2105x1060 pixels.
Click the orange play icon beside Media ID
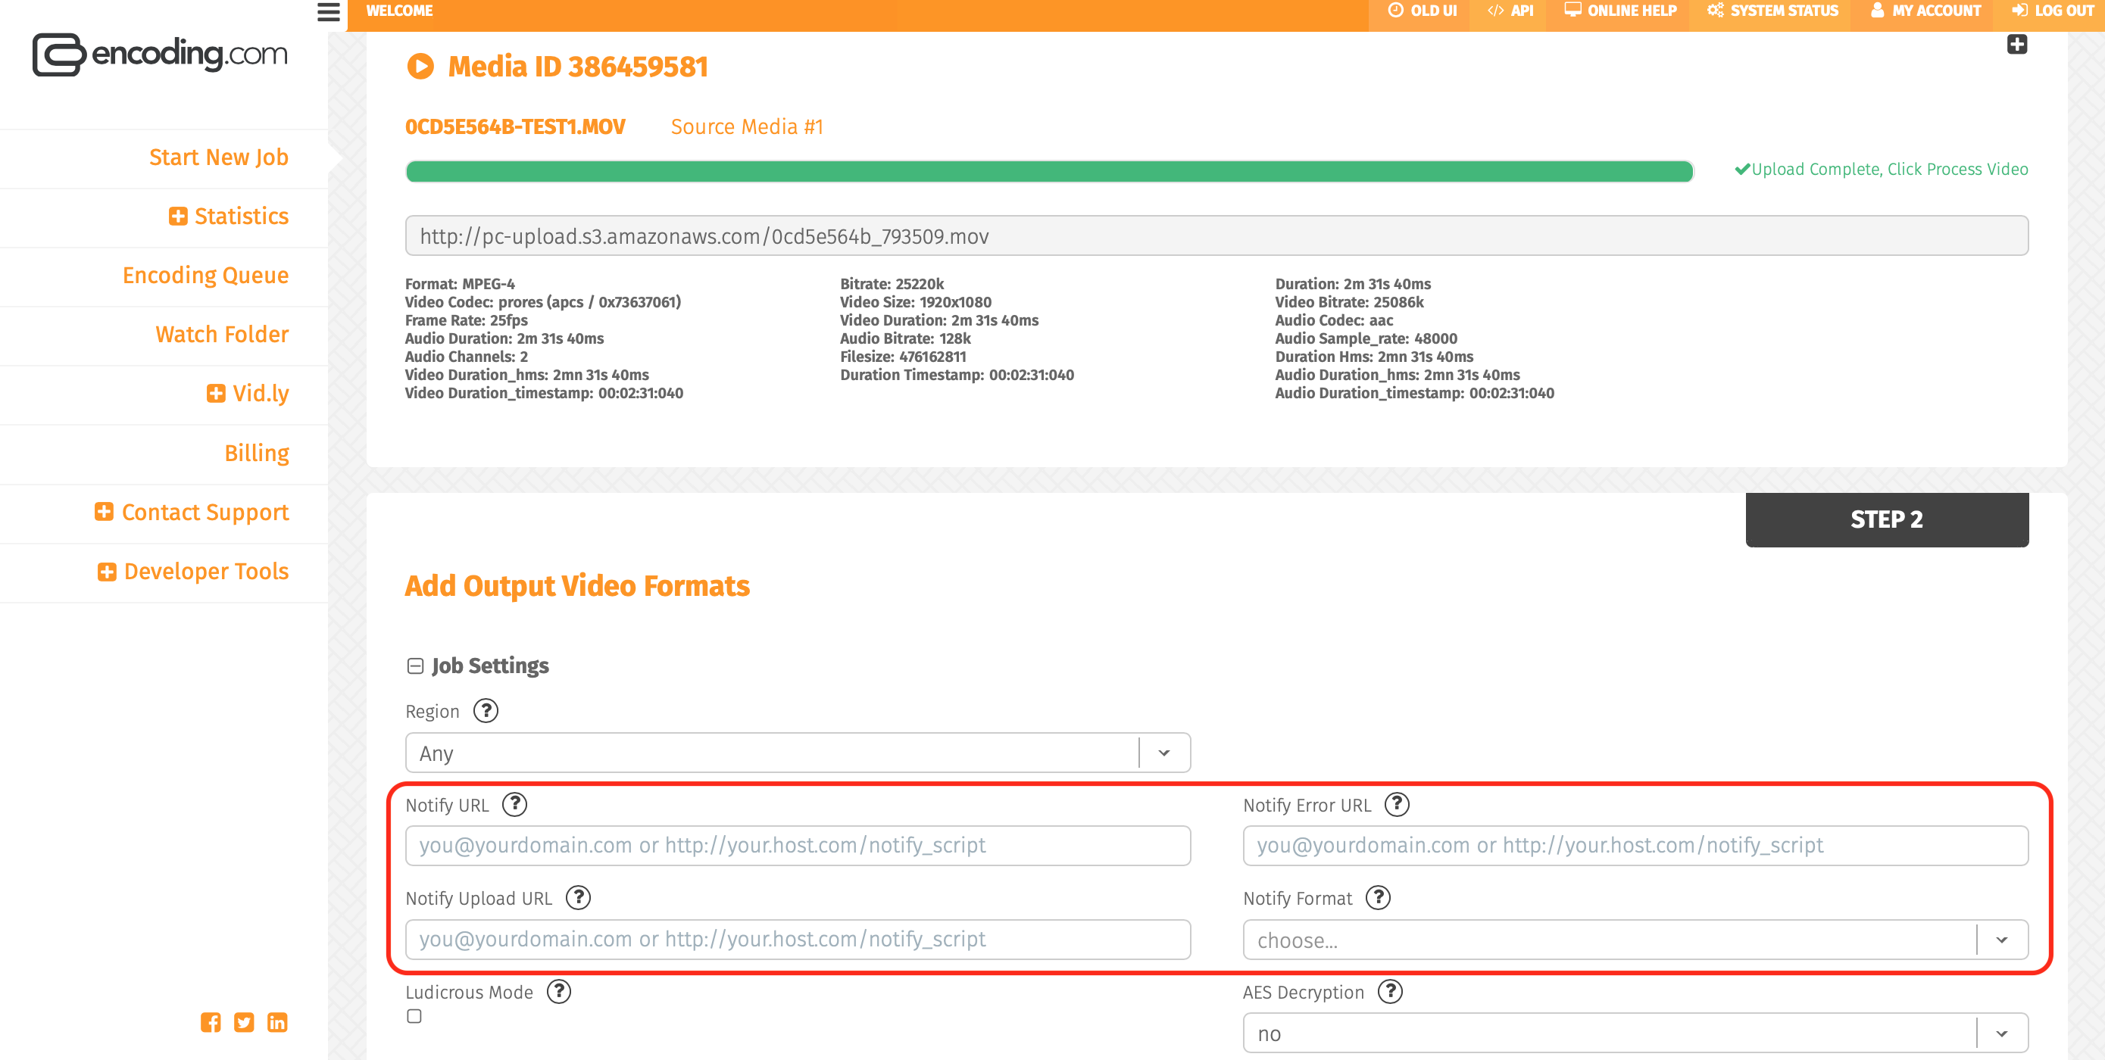tap(420, 66)
